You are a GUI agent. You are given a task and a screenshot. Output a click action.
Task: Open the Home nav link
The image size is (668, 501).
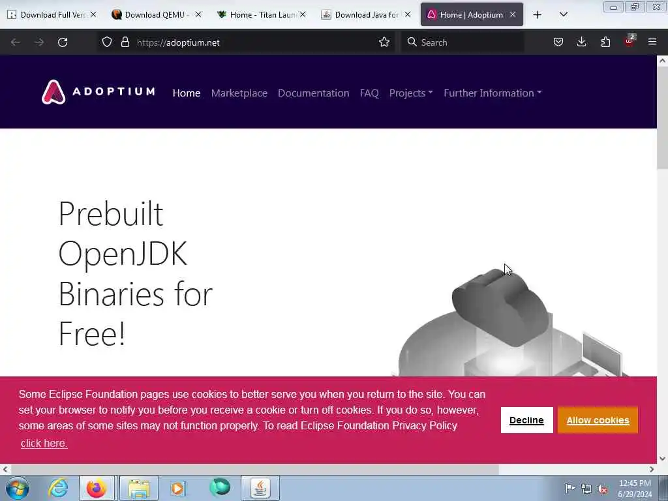point(187,93)
